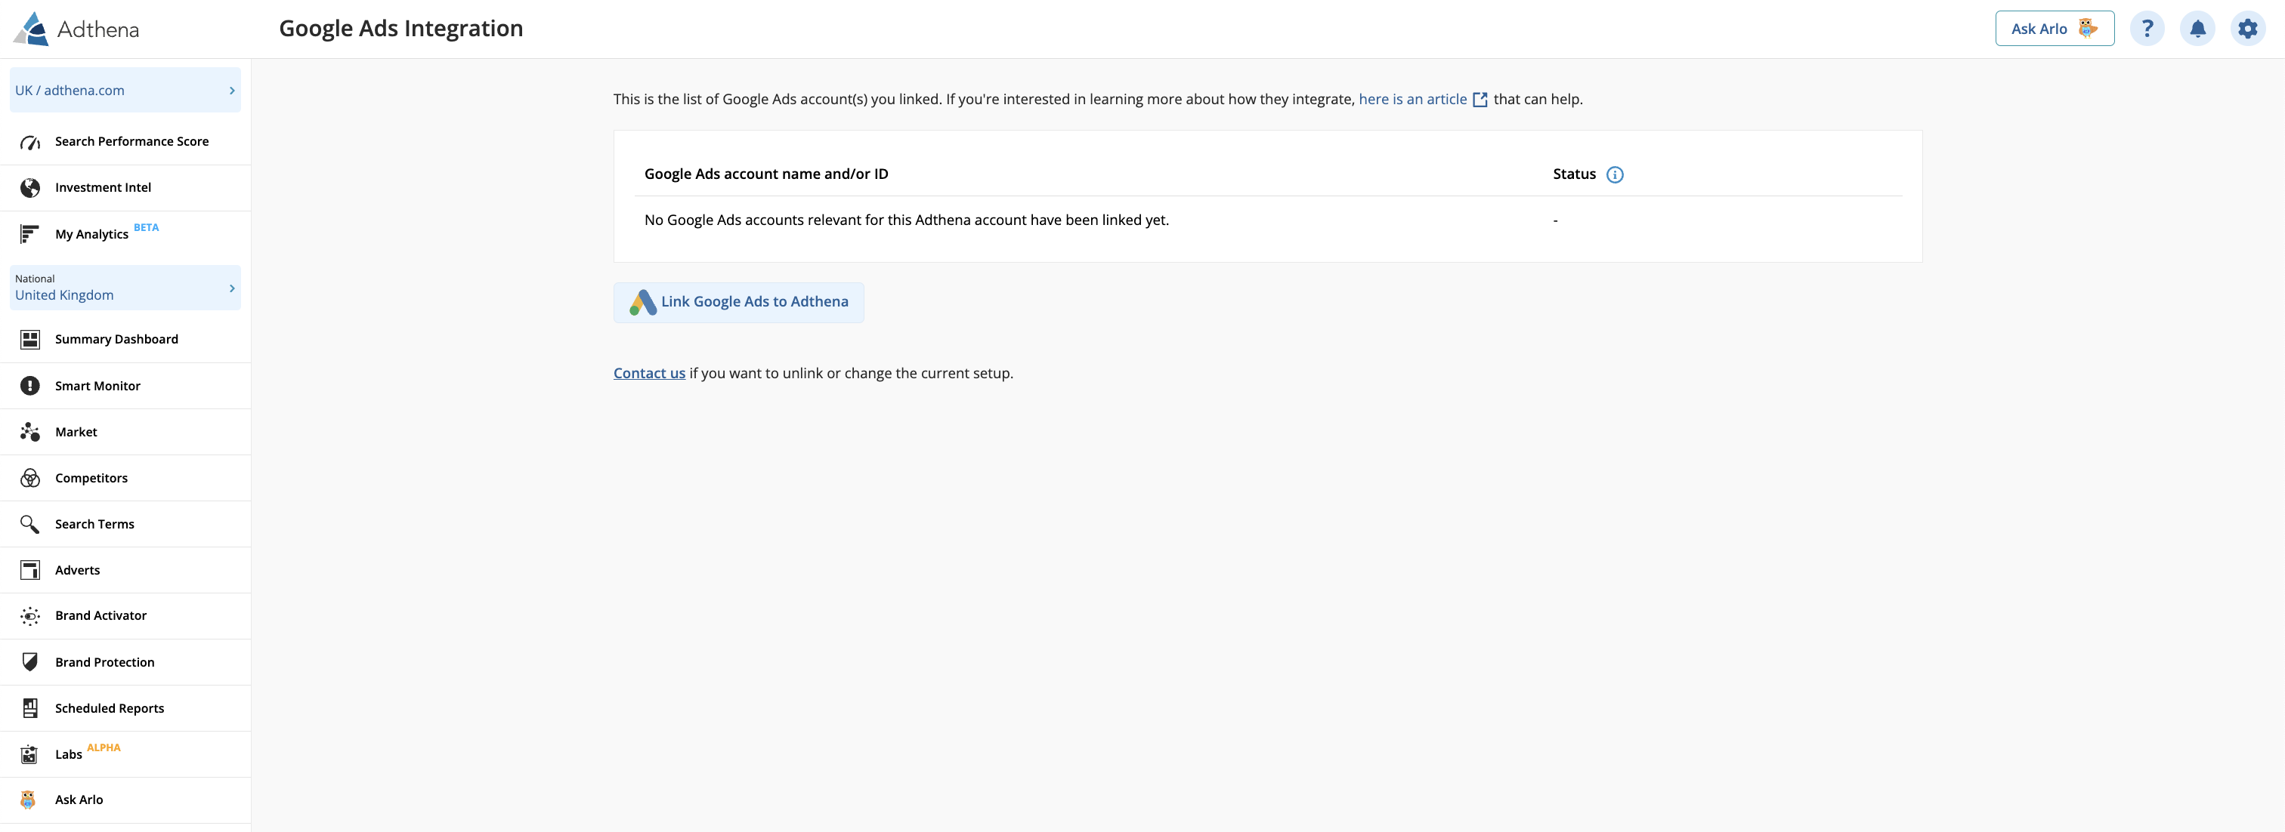Click the Search Terms magnifier icon

(x=30, y=524)
